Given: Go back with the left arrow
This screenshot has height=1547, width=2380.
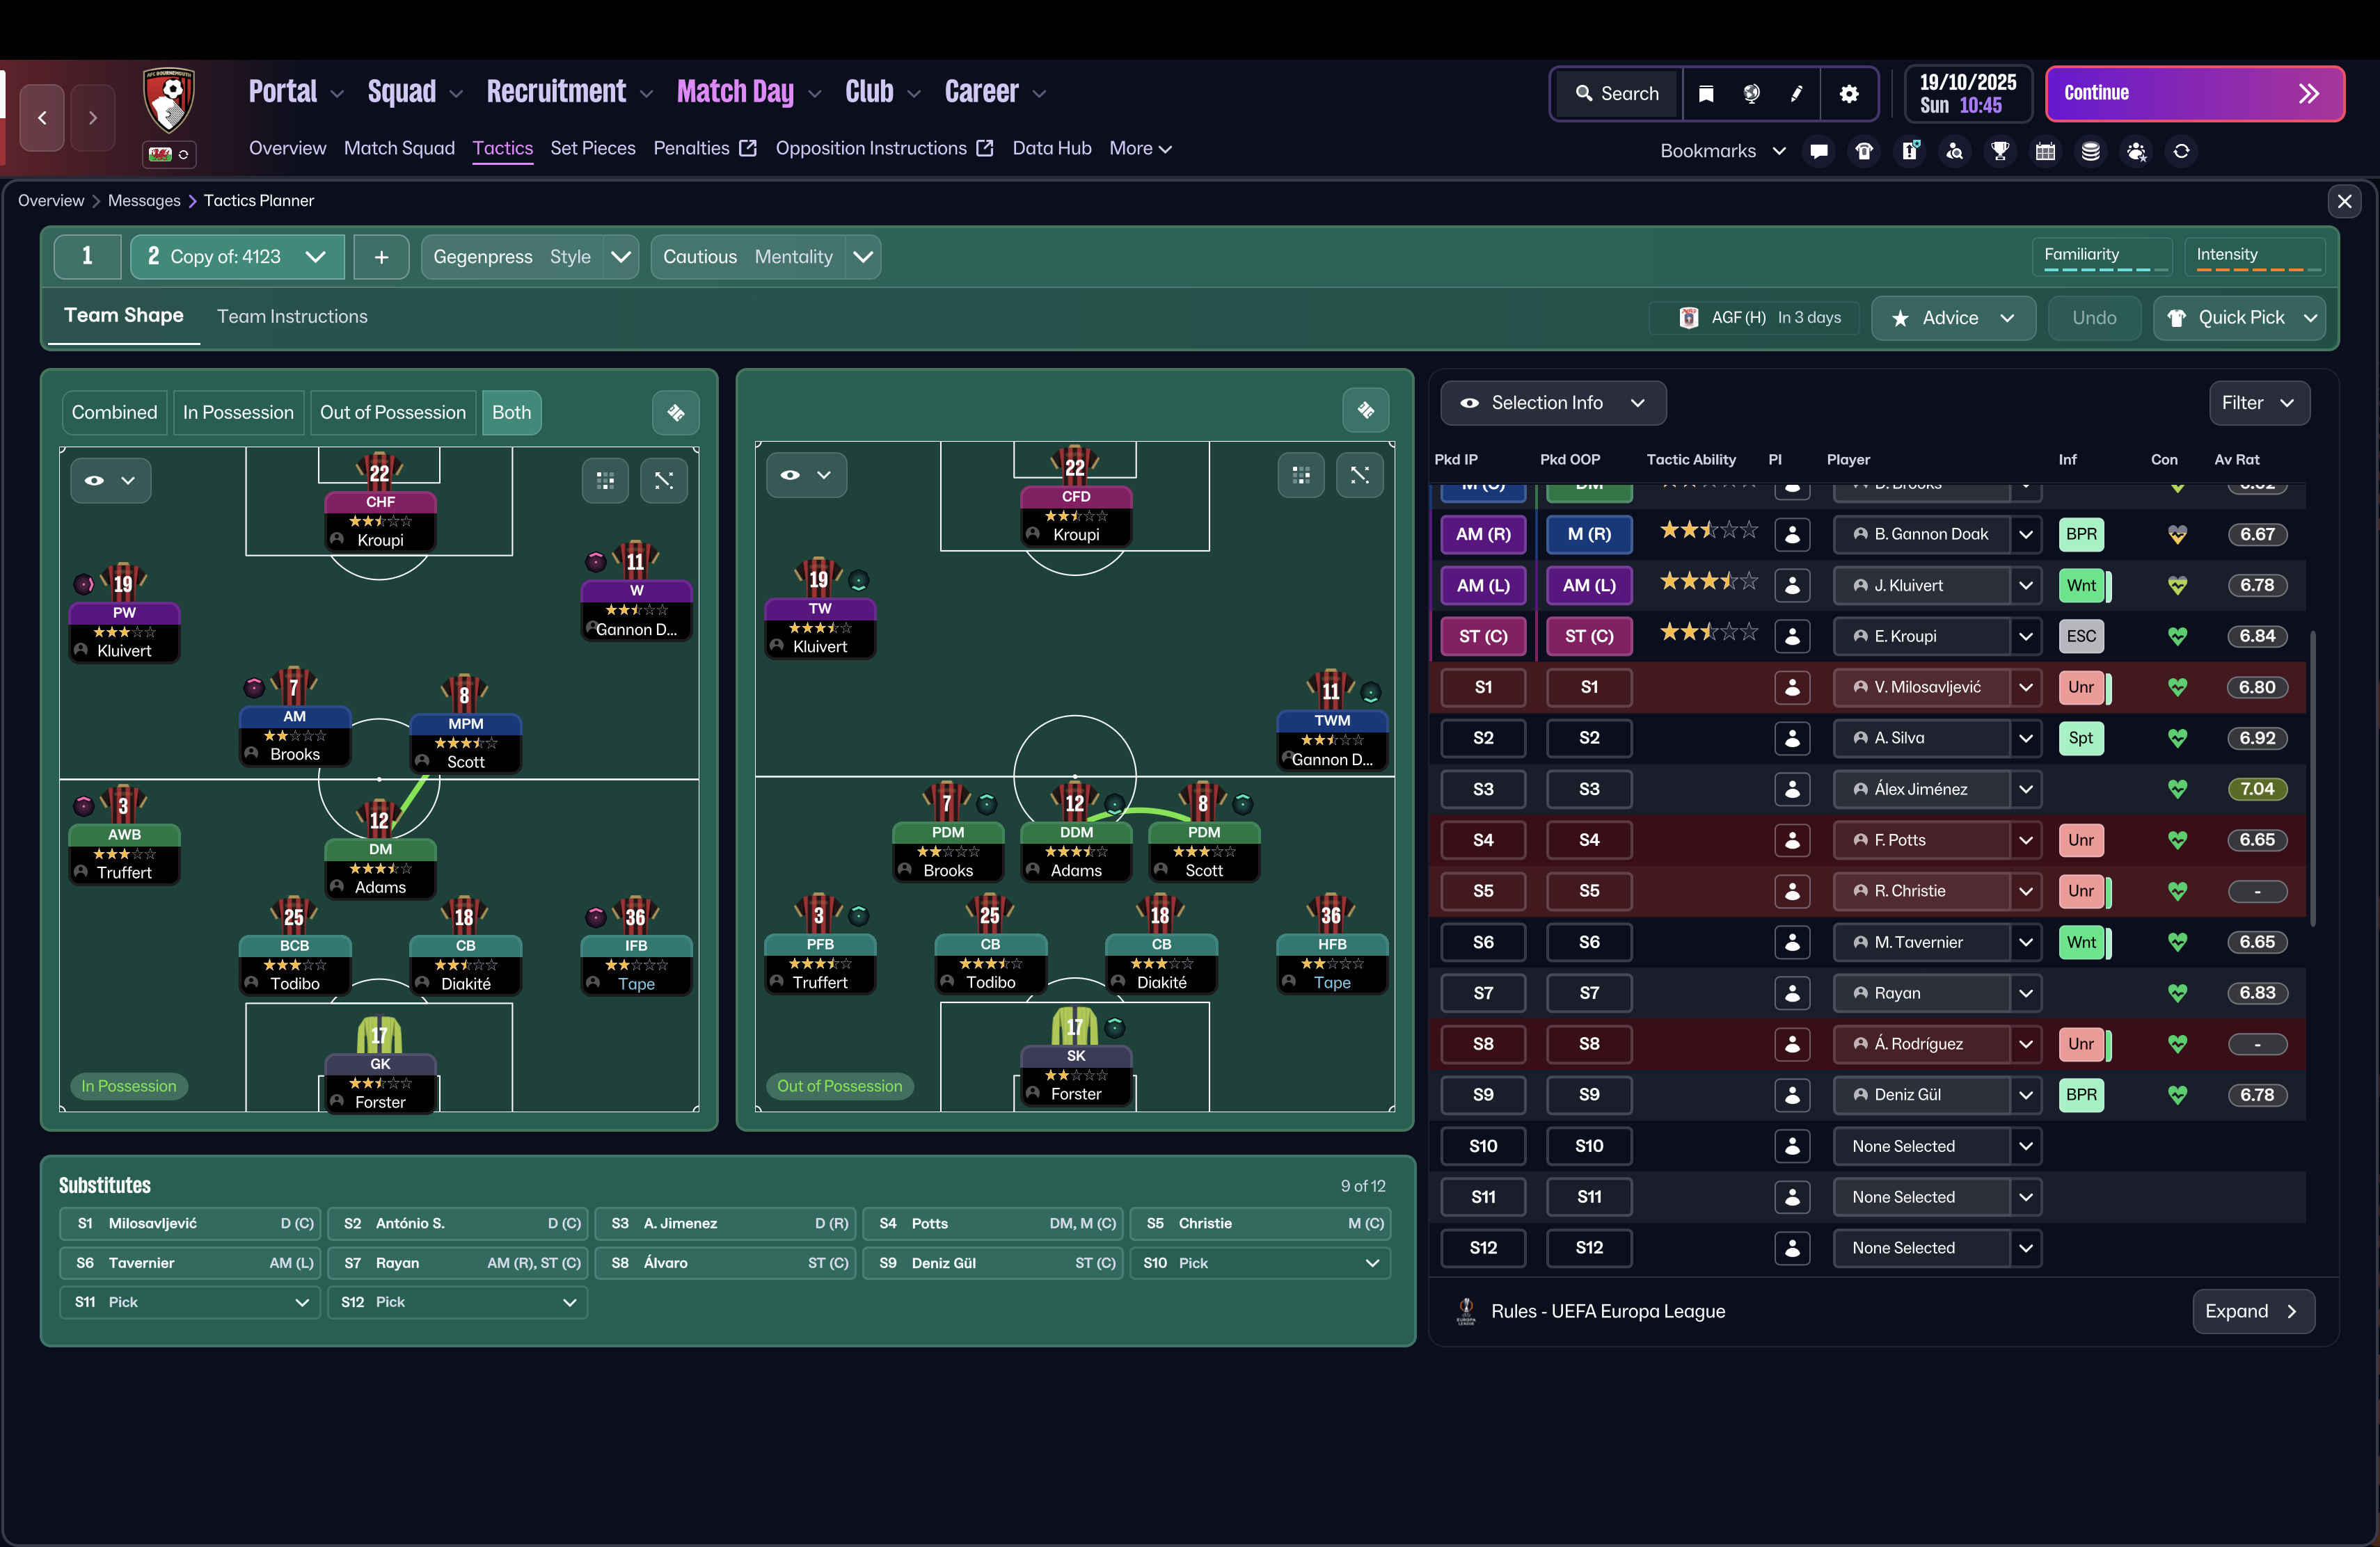Looking at the screenshot, I should [x=42, y=117].
